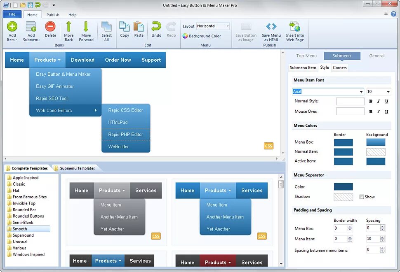Click the Add Submenu icon
The image size is (400, 272).
pos(31,26)
